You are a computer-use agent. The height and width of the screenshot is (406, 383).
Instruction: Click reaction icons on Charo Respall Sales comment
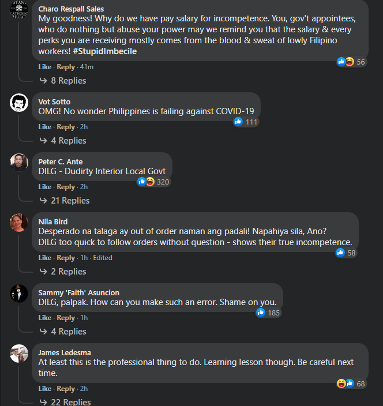[x=346, y=62]
